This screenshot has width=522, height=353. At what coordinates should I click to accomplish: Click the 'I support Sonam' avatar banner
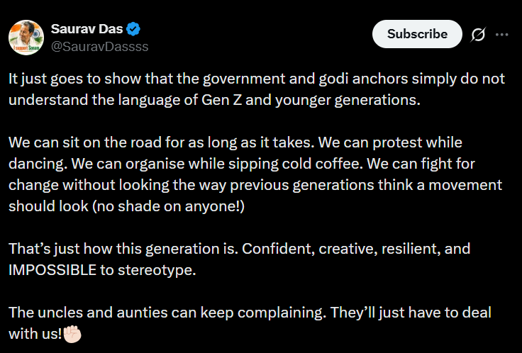(26, 48)
